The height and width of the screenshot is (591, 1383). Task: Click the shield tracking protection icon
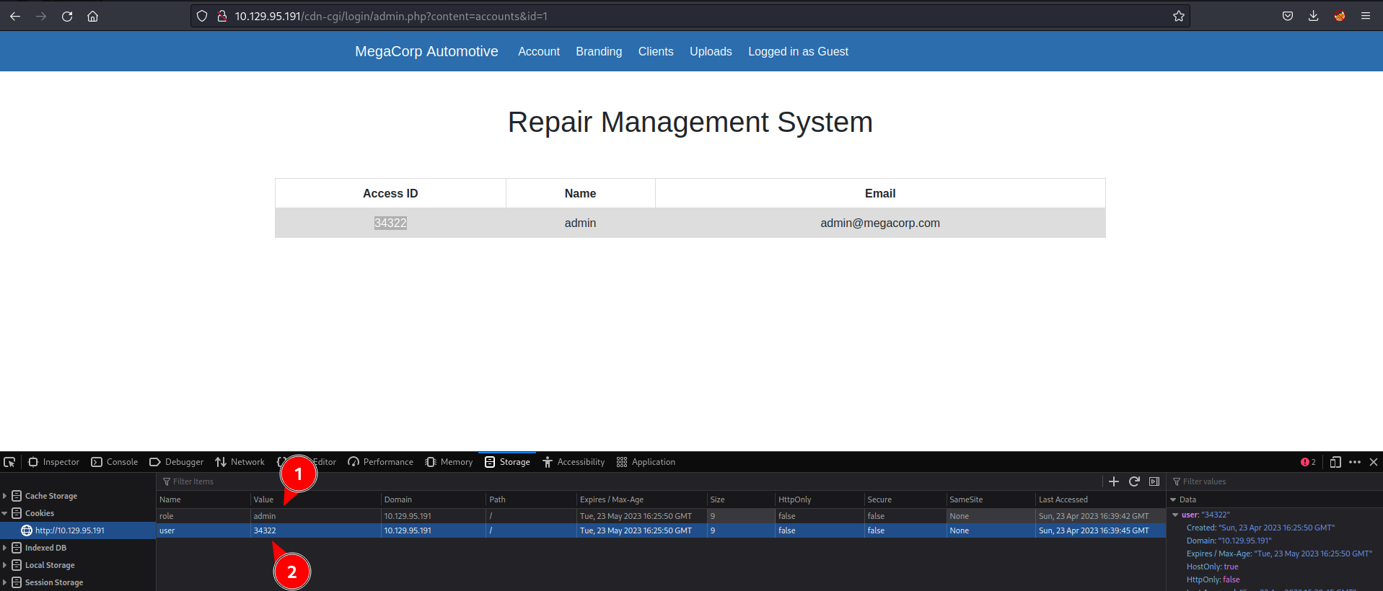(202, 16)
